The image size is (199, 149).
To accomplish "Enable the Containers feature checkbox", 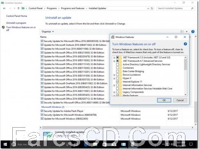I will coord(118,68).
